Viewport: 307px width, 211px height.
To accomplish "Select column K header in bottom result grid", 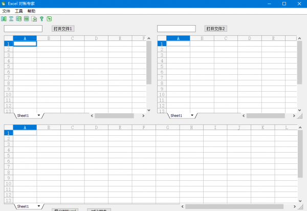I will [x=263, y=128].
